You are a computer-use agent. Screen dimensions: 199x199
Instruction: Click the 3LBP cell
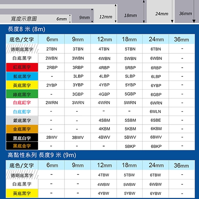coord(78,76)
